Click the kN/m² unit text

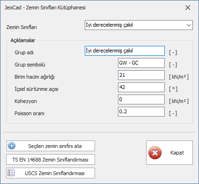pos(179,101)
